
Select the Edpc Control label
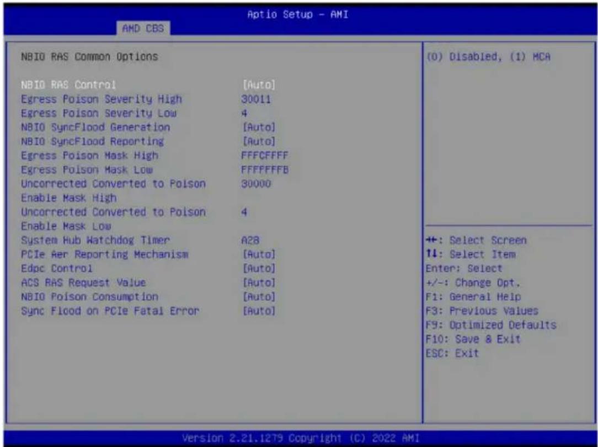pyautogui.click(x=56, y=268)
